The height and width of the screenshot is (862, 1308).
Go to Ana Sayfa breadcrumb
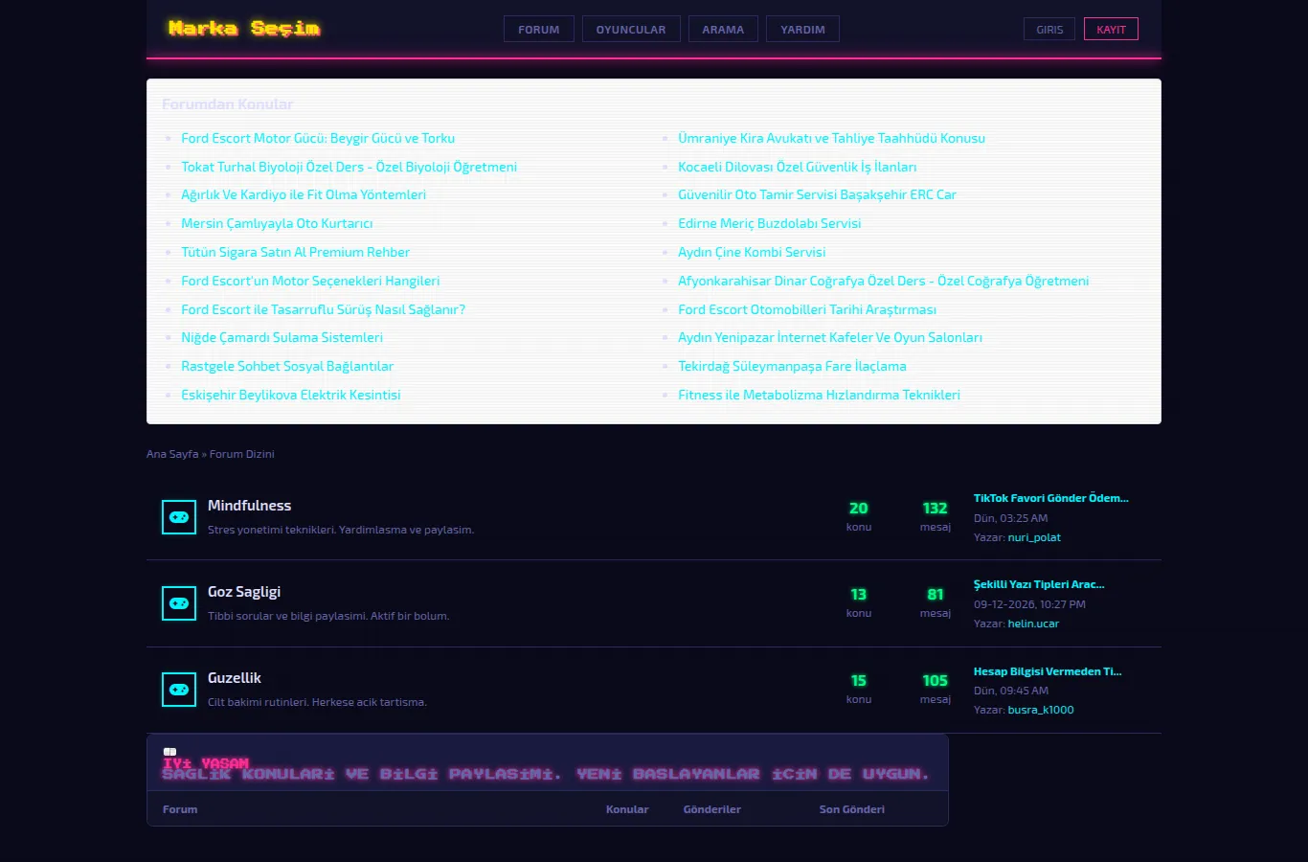point(171,454)
